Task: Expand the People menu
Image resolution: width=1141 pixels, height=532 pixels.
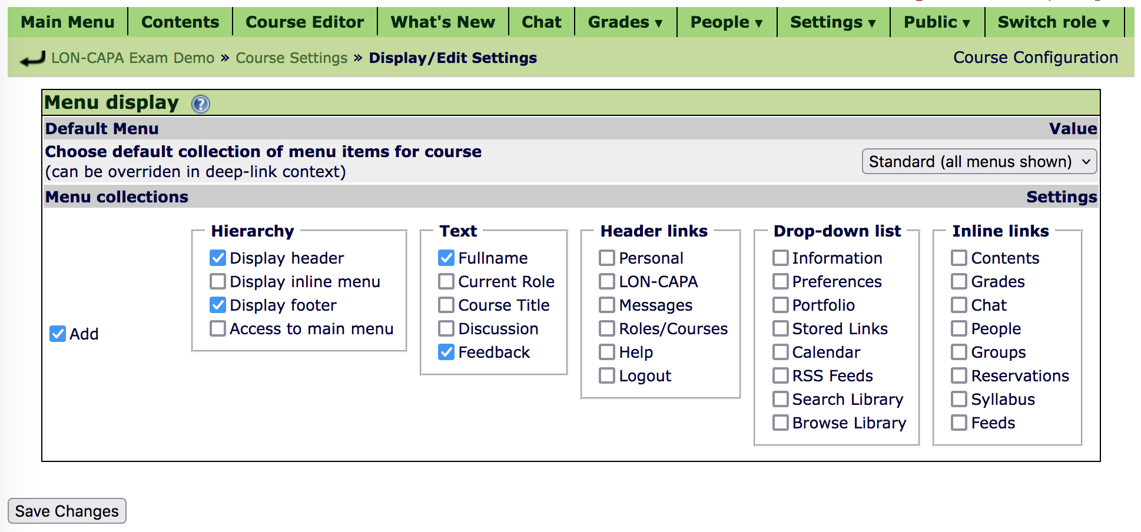Action: click(x=727, y=22)
